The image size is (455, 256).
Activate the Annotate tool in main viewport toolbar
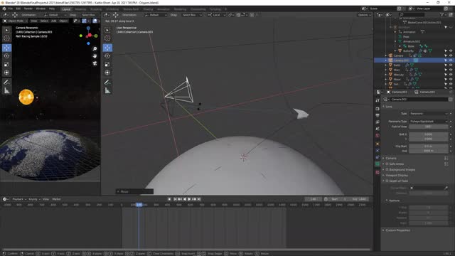pyautogui.click(x=107, y=82)
